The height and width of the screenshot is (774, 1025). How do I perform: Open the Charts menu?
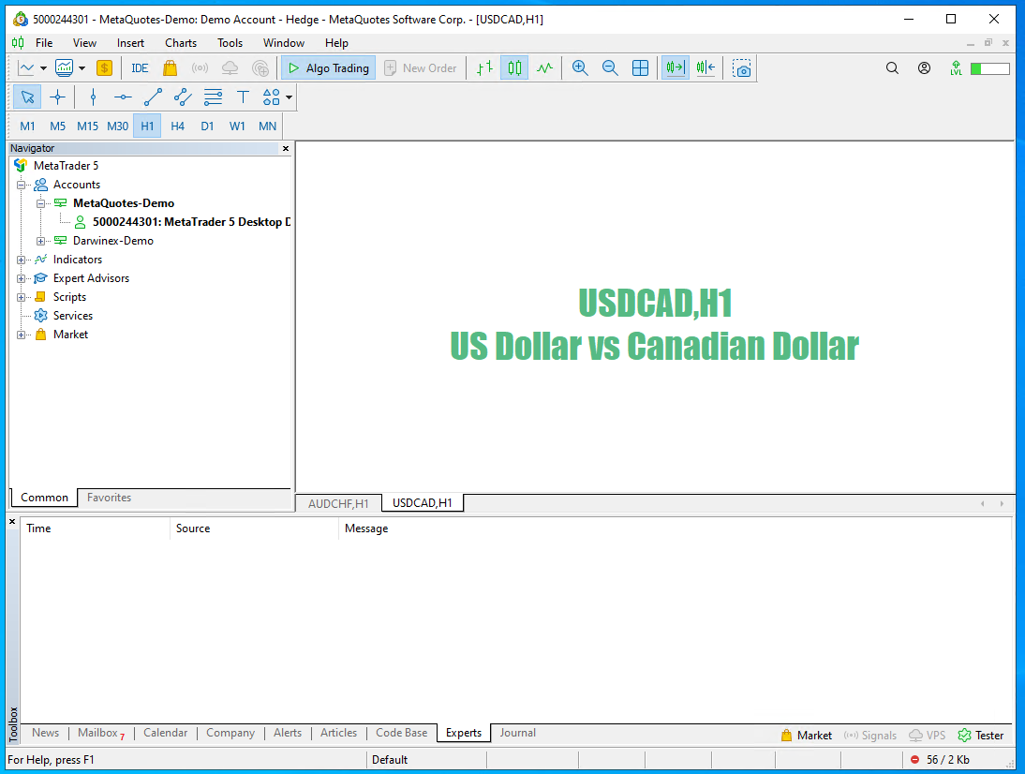[181, 43]
